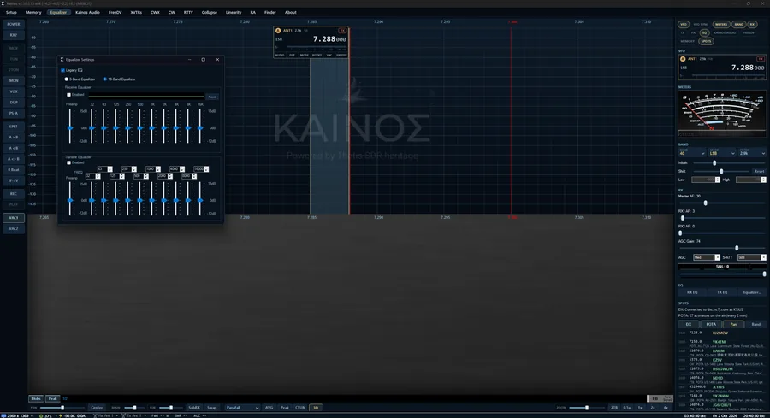Toggle the VOX button
The height and width of the screenshot is (418, 770).
click(14, 91)
